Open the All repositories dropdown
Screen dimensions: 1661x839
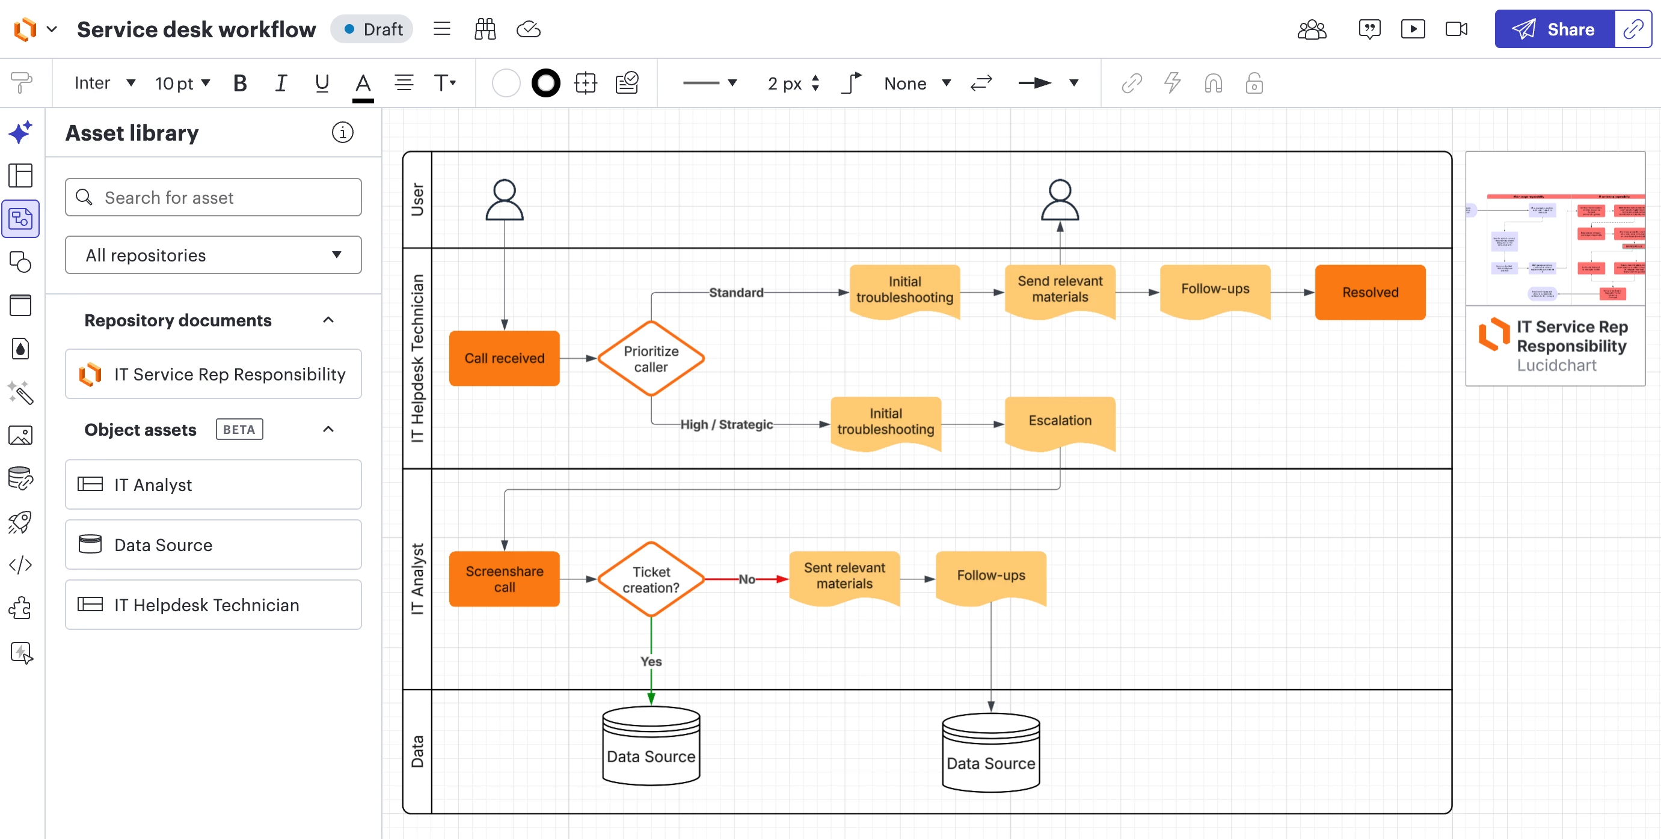[x=213, y=255]
